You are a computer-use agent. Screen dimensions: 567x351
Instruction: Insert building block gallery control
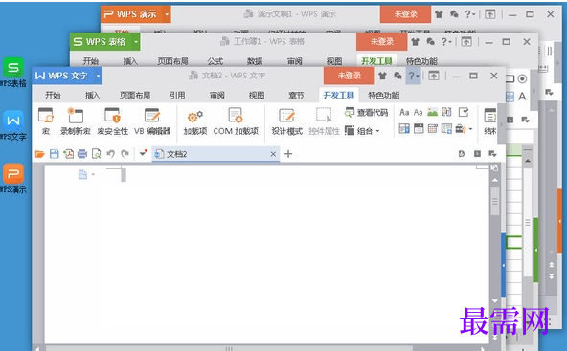coord(447,112)
